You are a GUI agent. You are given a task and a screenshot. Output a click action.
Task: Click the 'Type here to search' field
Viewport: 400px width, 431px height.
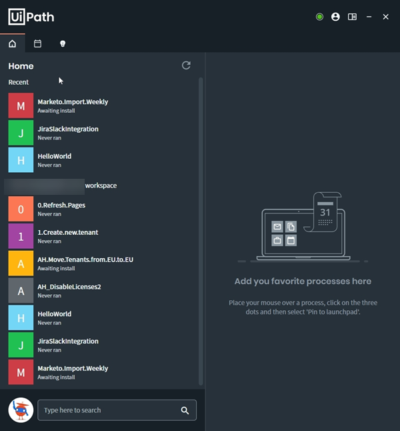point(110,410)
